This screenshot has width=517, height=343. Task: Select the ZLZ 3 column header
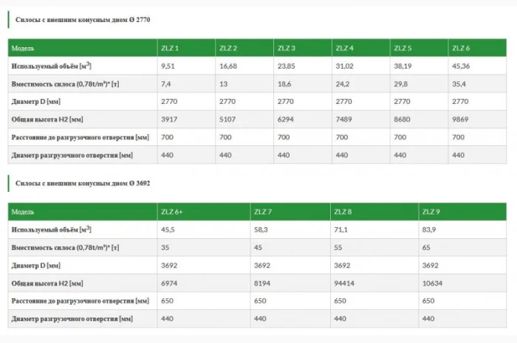[x=287, y=49]
